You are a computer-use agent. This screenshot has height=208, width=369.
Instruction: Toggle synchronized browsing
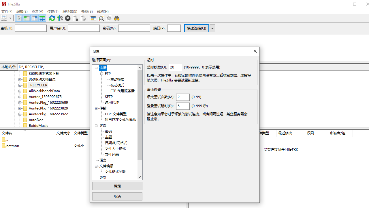[109, 18]
